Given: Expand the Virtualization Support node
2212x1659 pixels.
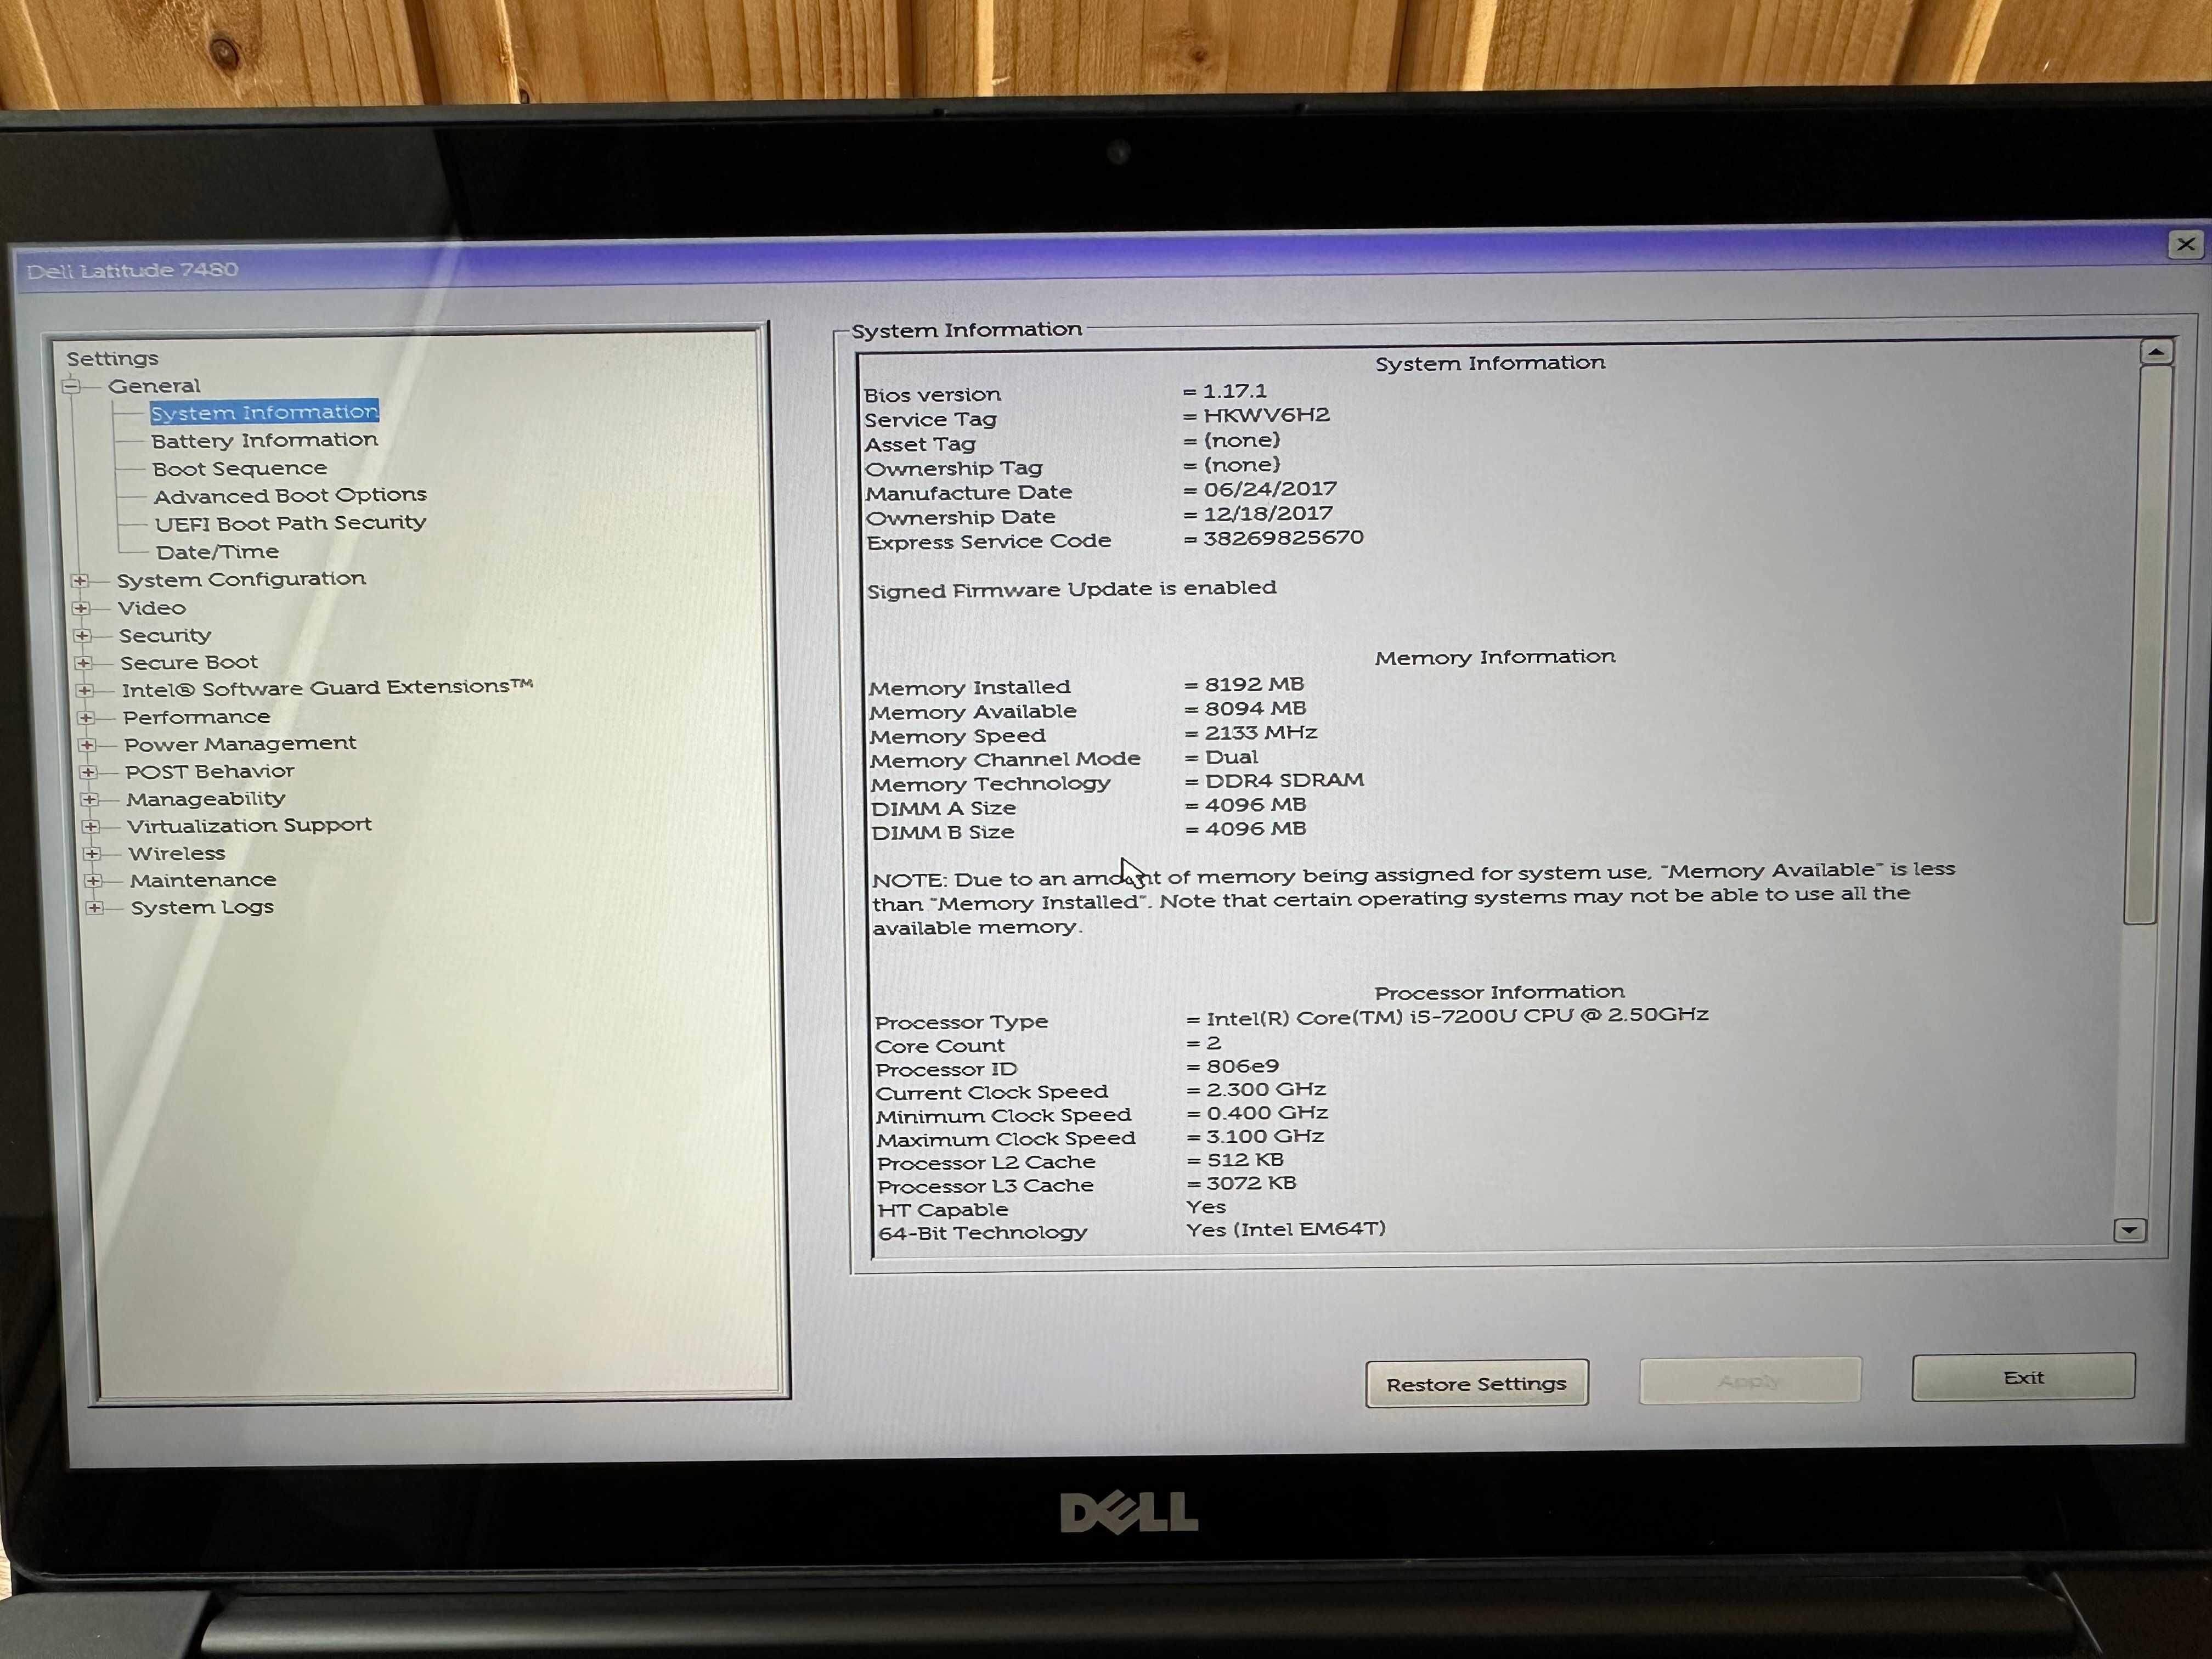Looking at the screenshot, I should (x=91, y=826).
